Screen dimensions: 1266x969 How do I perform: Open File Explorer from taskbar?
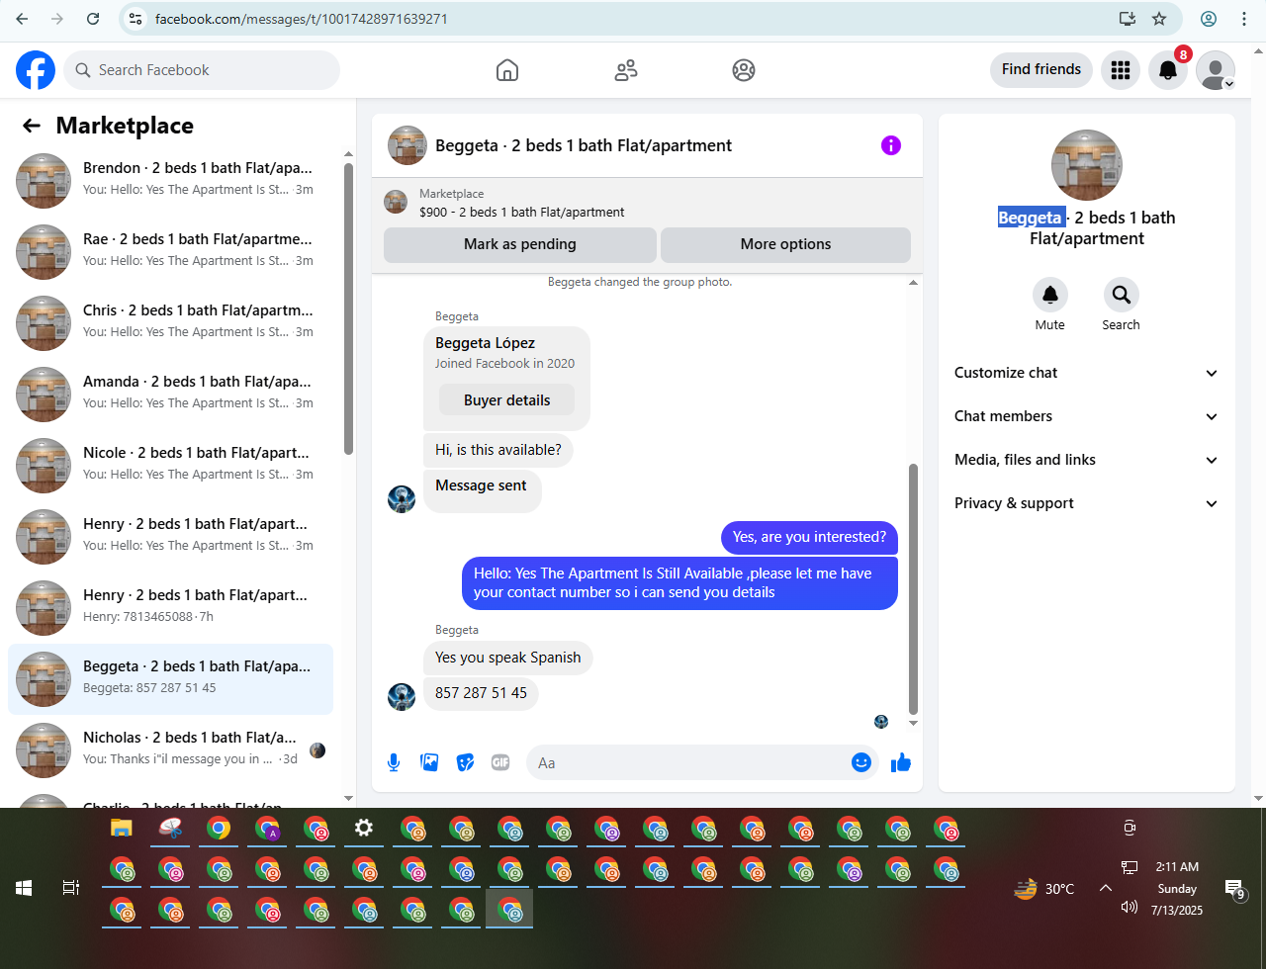[121, 828]
